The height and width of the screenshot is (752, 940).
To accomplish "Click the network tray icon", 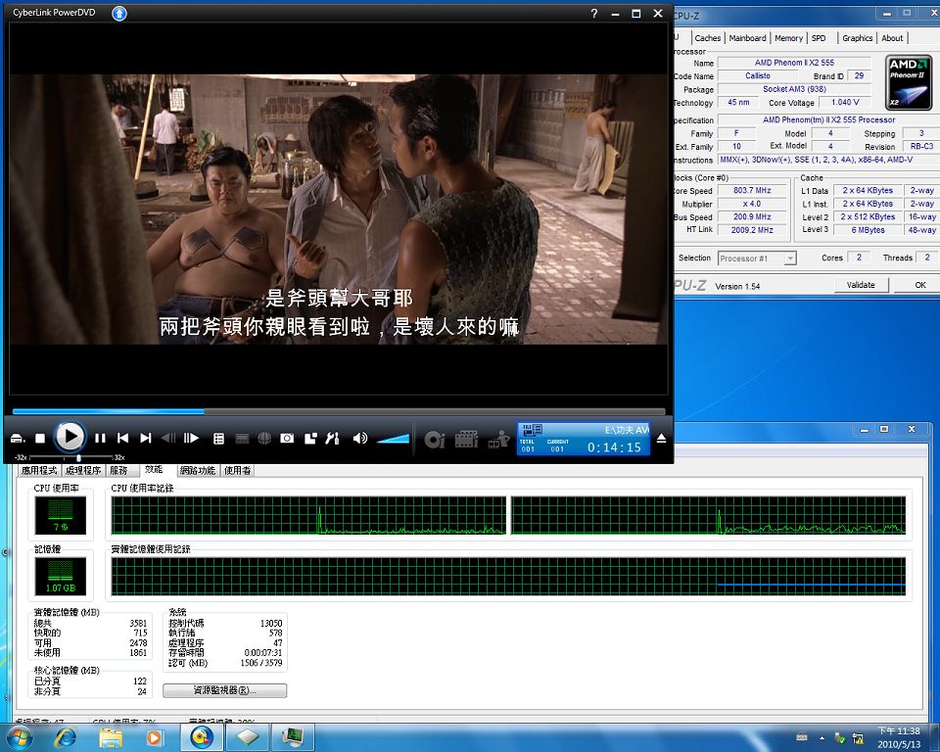I will coord(858,738).
